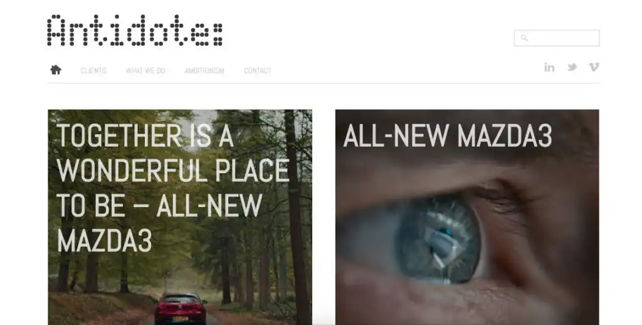642x325 pixels.
Task: Click the magnifier icon in search box
Action: 524,38
